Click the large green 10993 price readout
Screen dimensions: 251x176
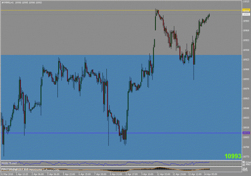click(233, 156)
